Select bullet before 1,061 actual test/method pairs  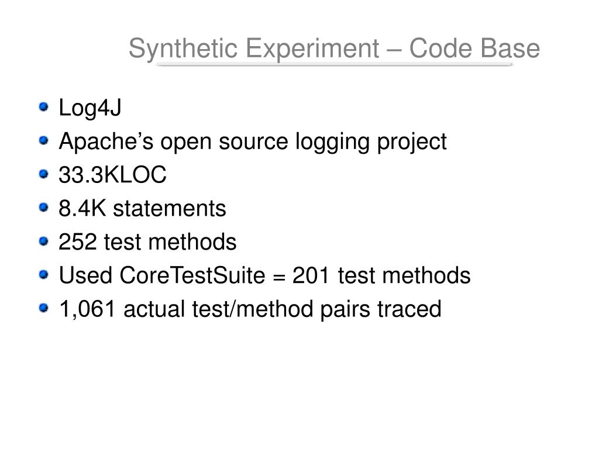(x=44, y=308)
